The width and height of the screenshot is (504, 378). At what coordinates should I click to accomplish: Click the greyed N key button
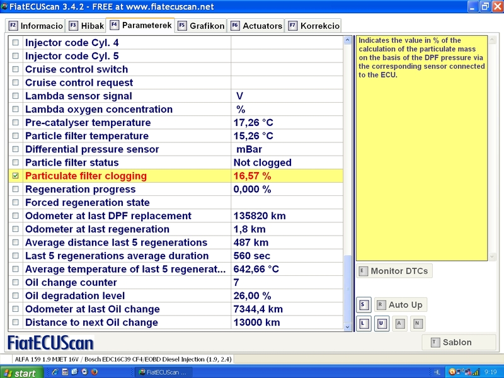tap(417, 323)
